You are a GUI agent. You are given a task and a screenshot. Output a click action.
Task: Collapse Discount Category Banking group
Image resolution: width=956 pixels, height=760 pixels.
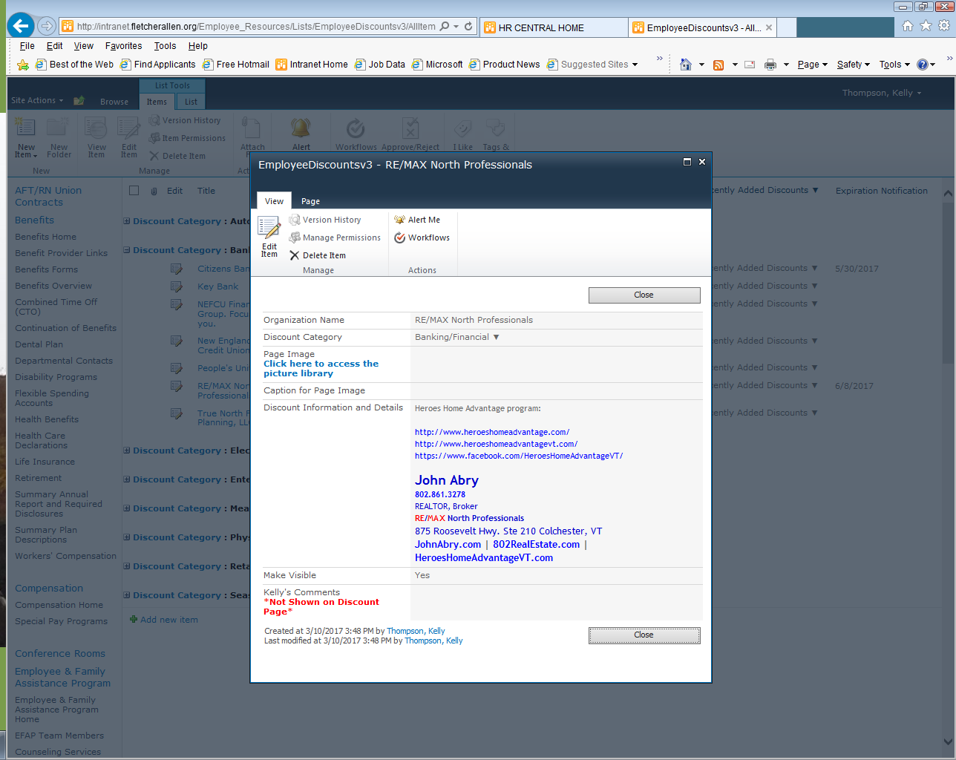[x=127, y=250]
